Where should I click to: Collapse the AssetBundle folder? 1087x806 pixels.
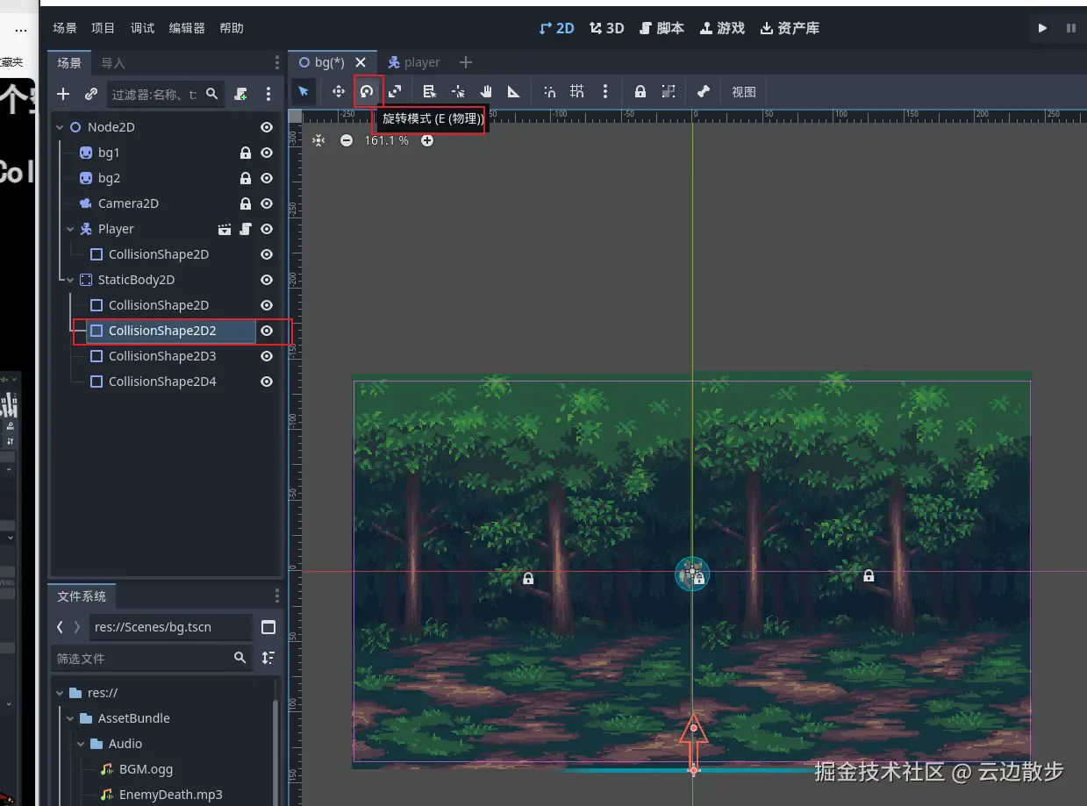tap(70, 718)
